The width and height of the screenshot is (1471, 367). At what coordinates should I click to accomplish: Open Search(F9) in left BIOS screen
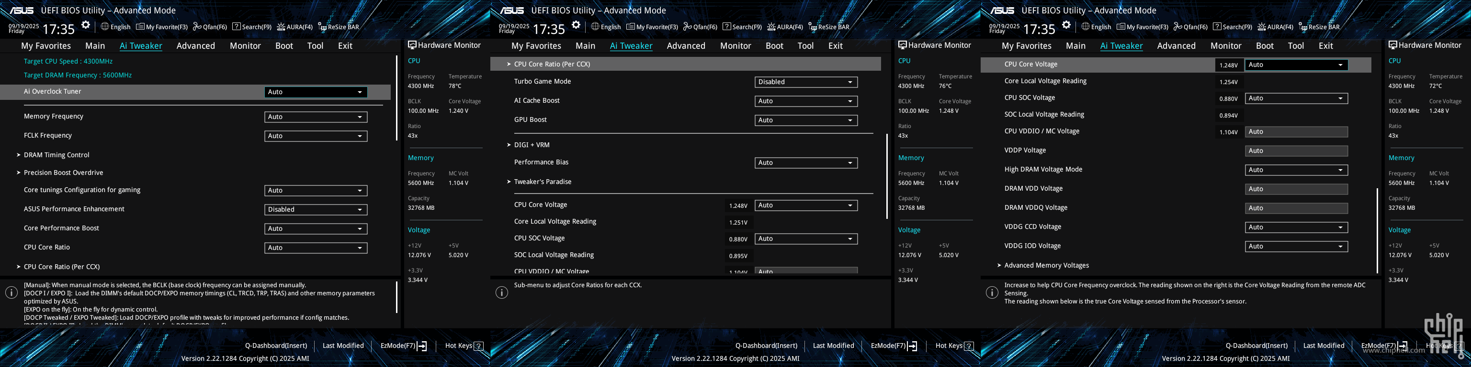251,27
